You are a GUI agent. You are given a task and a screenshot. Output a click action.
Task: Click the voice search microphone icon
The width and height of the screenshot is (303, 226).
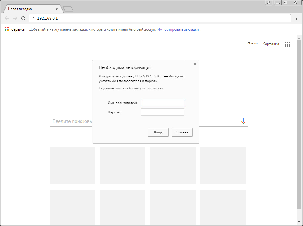(243, 121)
